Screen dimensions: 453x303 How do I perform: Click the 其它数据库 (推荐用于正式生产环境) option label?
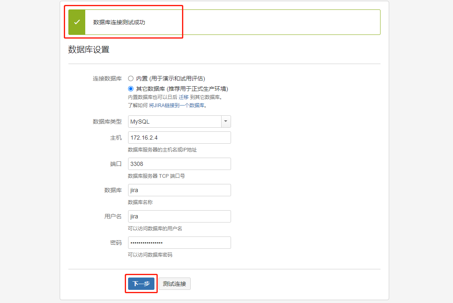(x=182, y=89)
